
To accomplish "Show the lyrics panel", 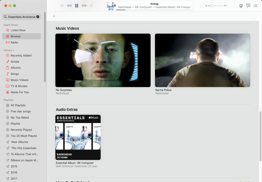I will coord(248,5).
